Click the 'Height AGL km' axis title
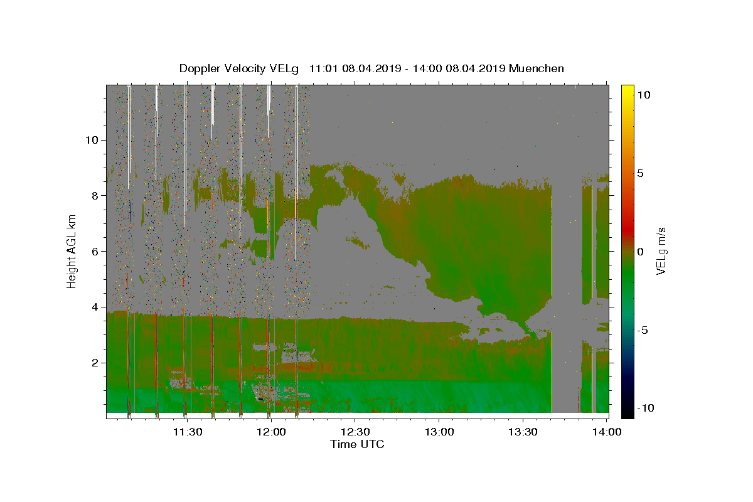The width and height of the screenshot is (753, 502). point(72,251)
